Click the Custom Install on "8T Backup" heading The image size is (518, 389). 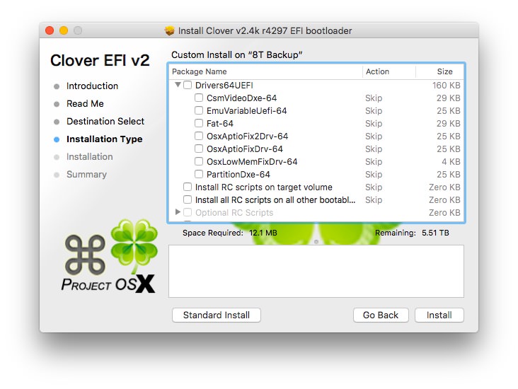click(237, 55)
